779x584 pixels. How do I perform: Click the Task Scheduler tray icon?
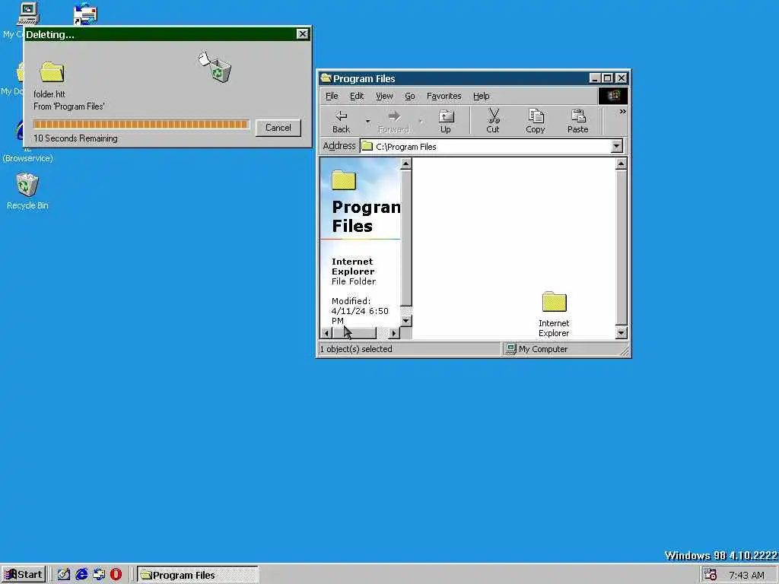710,575
